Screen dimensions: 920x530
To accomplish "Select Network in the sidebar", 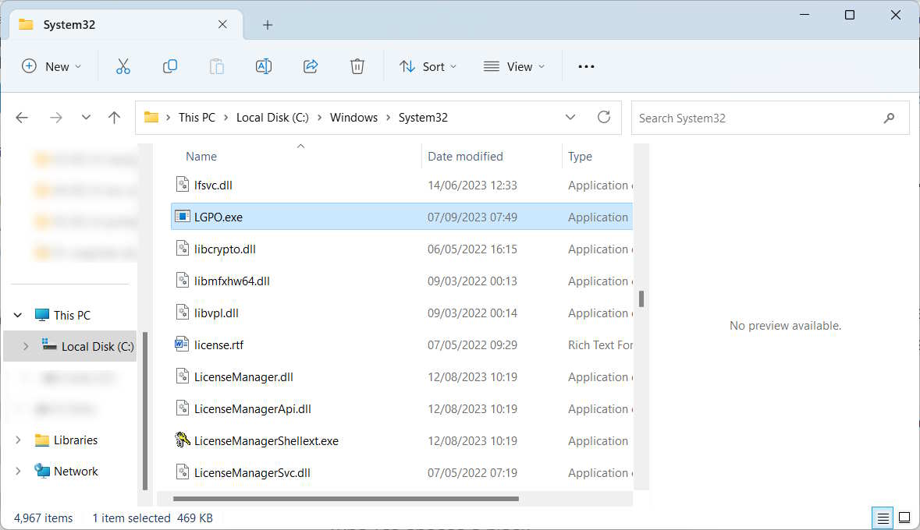I will 75,471.
